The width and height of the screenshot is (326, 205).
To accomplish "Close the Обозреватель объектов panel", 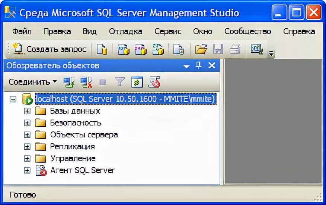I will tap(212, 66).
